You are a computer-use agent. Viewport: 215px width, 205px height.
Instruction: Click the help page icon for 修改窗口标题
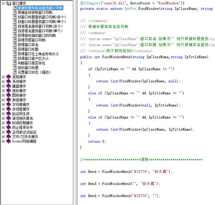15,68
